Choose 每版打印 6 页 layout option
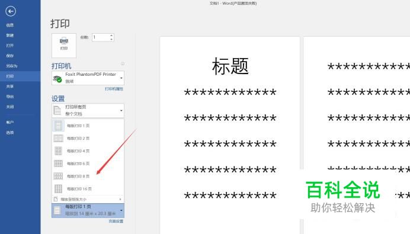Screen dimensions: 410x234 point(88,164)
